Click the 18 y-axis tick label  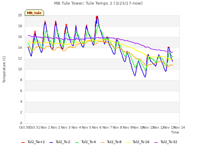coord(20,26)
